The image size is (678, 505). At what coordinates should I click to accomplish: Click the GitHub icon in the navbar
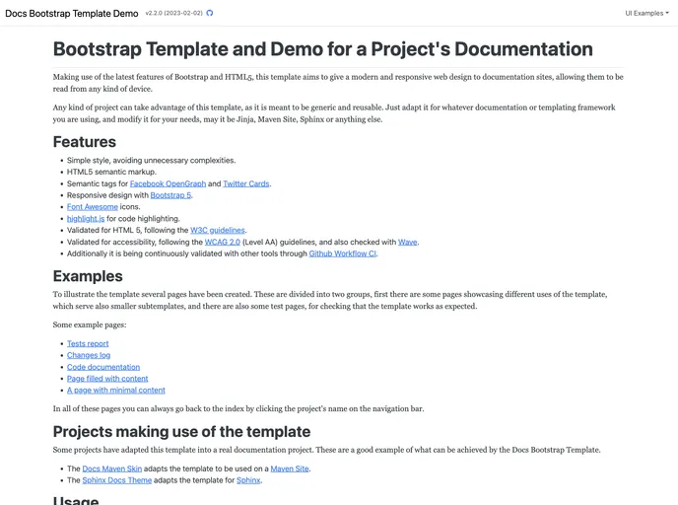click(209, 14)
